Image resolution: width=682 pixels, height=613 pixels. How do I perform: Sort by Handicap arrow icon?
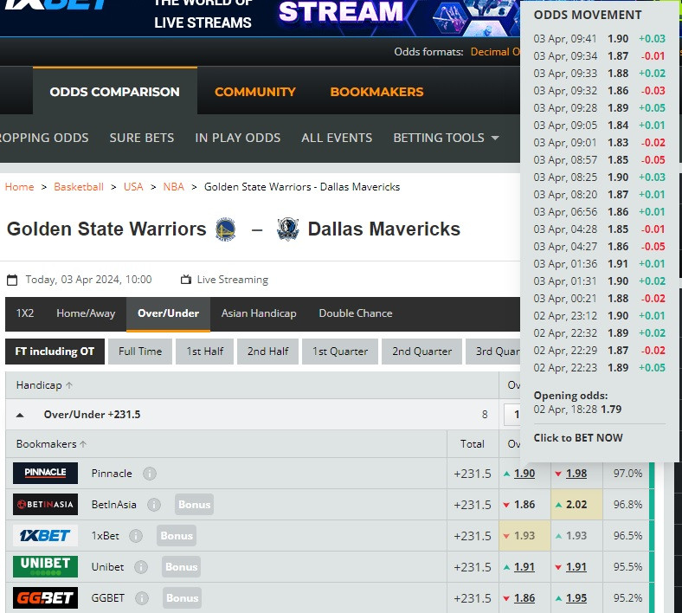(x=69, y=385)
